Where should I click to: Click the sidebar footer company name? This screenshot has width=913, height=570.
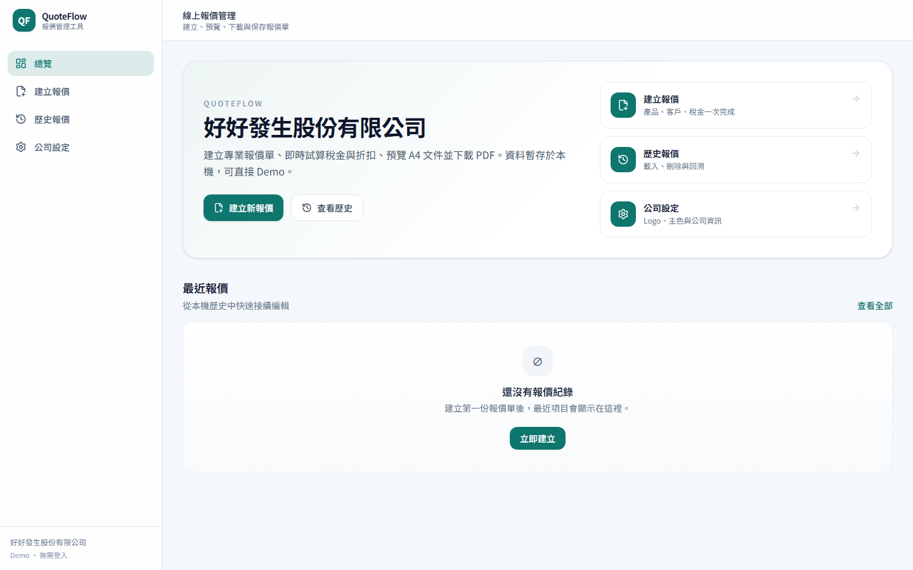point(48,543)
